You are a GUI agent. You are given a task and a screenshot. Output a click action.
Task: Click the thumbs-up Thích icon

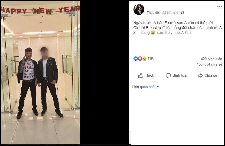[141, 76]
